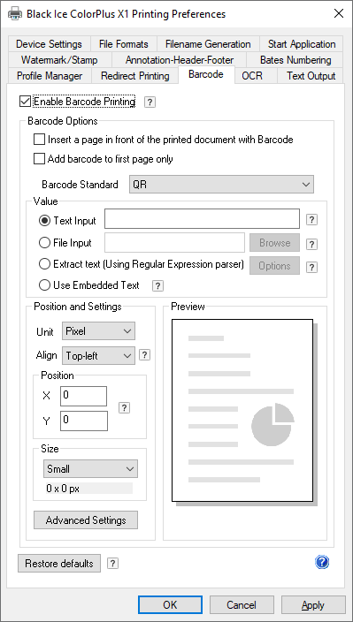Viewport: 353px width, 622px height.
Task: Click help icon next to Browse button
Action: [x=312, y=244]
